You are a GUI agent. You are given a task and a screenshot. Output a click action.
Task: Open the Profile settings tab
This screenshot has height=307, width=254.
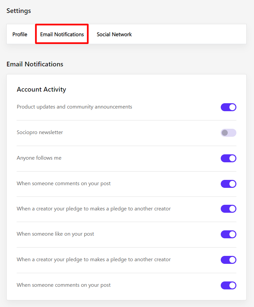(x=20, y=34)
